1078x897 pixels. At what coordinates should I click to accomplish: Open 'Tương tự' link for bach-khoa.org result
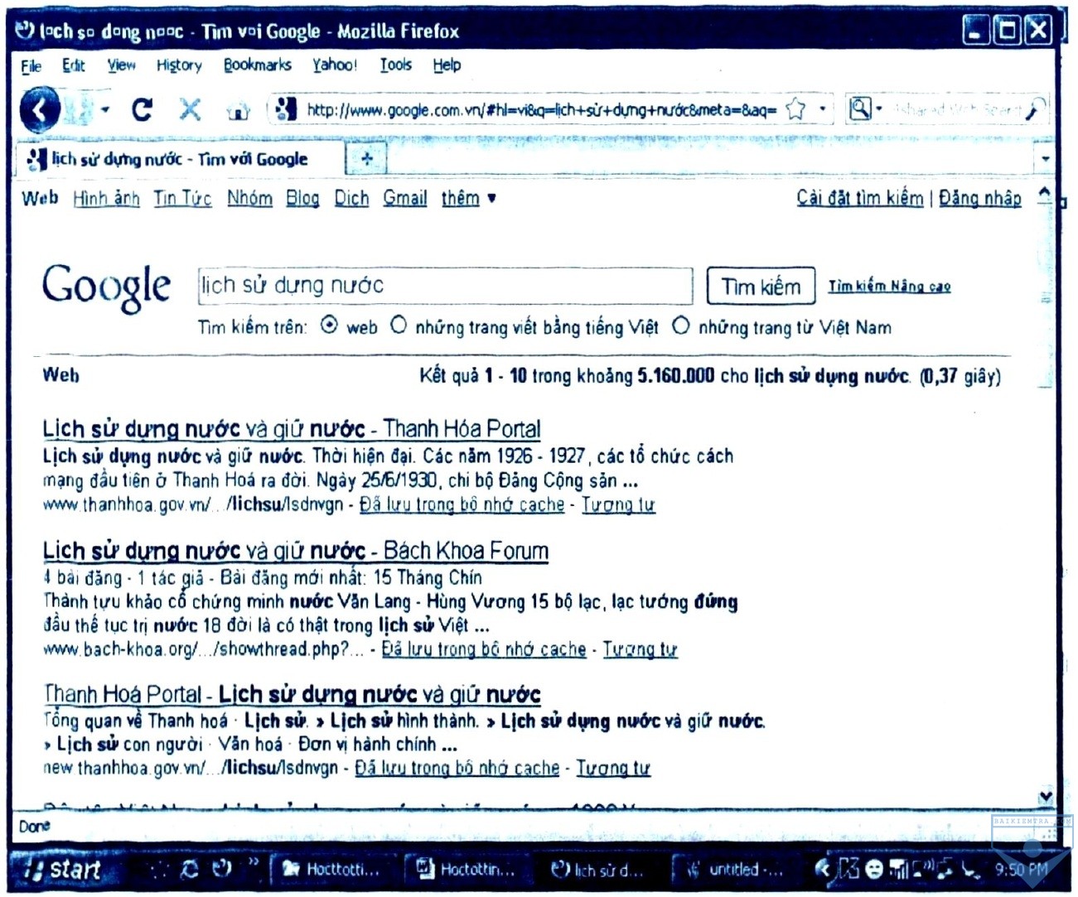(640, 649)
